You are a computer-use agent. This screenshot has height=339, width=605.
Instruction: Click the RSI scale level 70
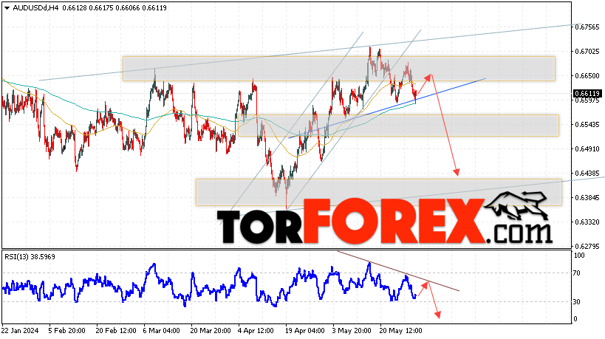coord(576,273)
